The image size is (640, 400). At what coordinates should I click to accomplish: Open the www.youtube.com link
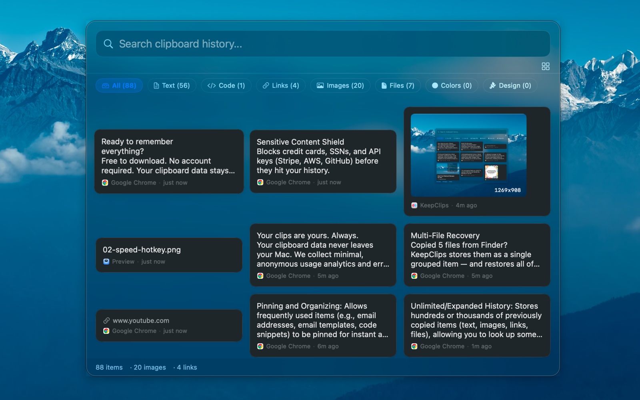click(140, 320)
